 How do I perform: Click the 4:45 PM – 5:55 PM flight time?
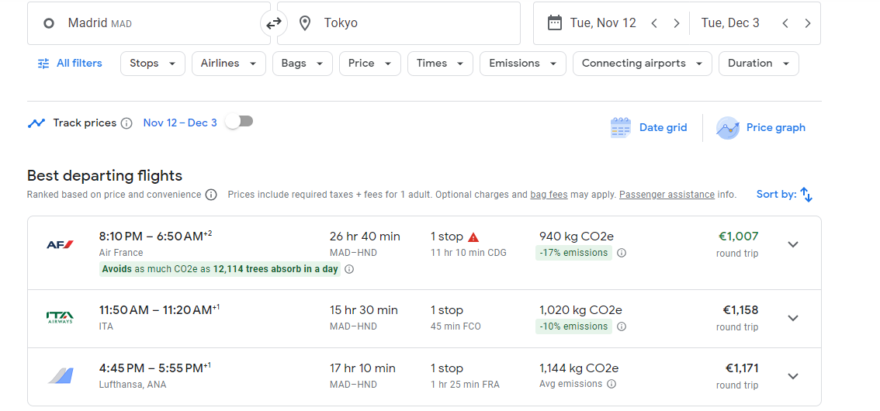click(x=155, y=368)
